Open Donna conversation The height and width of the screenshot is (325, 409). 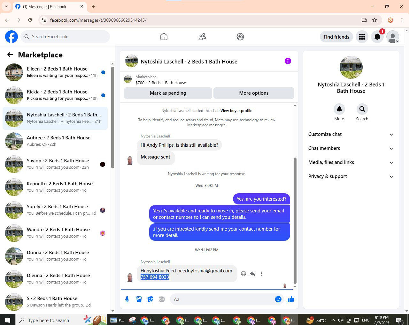coord(55,256)
